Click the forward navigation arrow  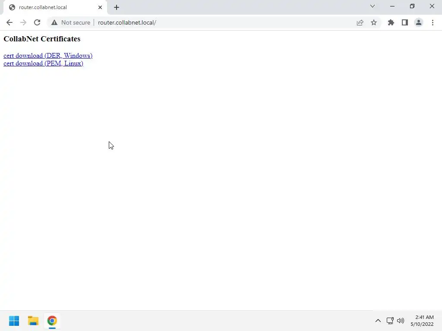(23, 22)
